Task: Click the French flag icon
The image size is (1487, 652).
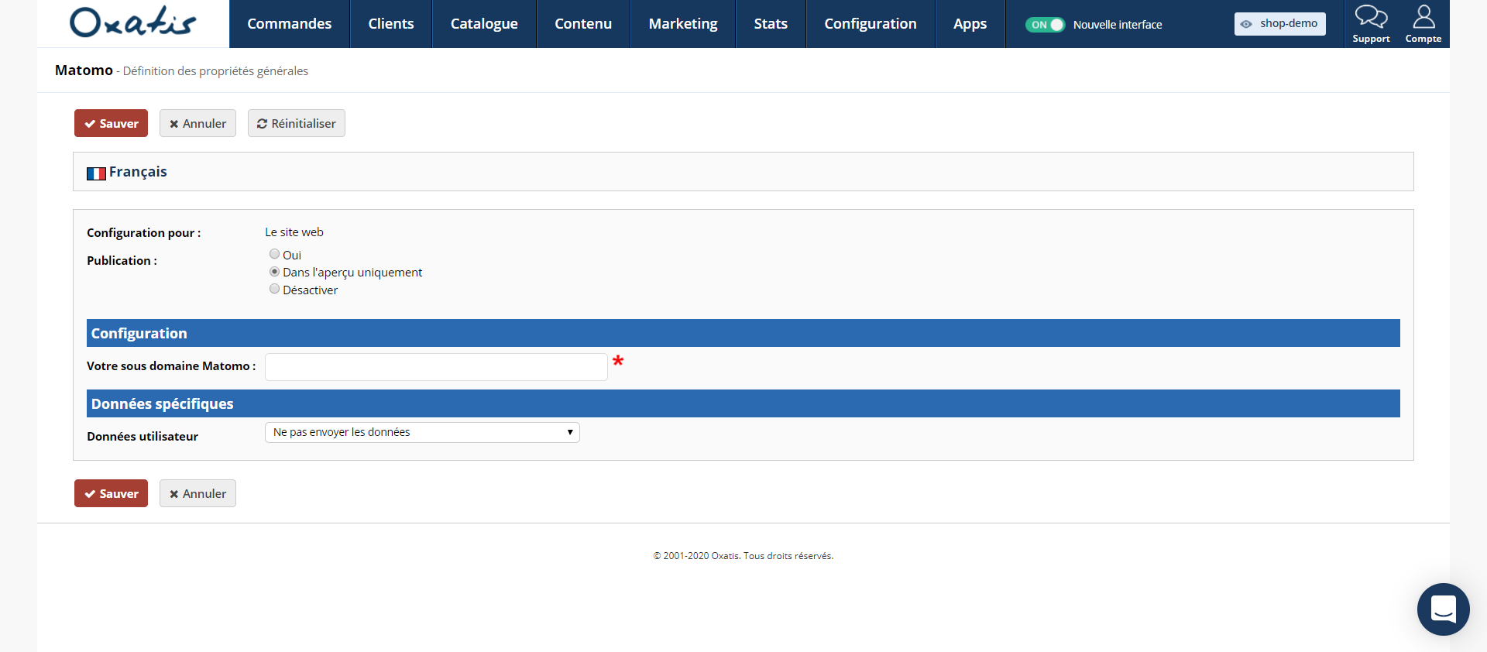Action: pos(96,173)
